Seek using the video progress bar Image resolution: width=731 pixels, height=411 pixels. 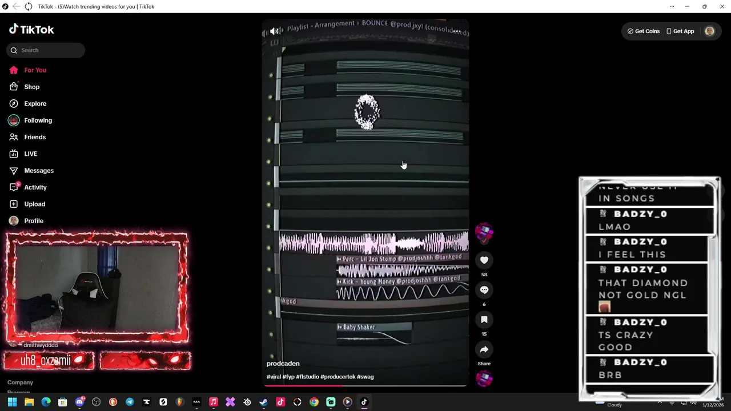coord(365,386)
